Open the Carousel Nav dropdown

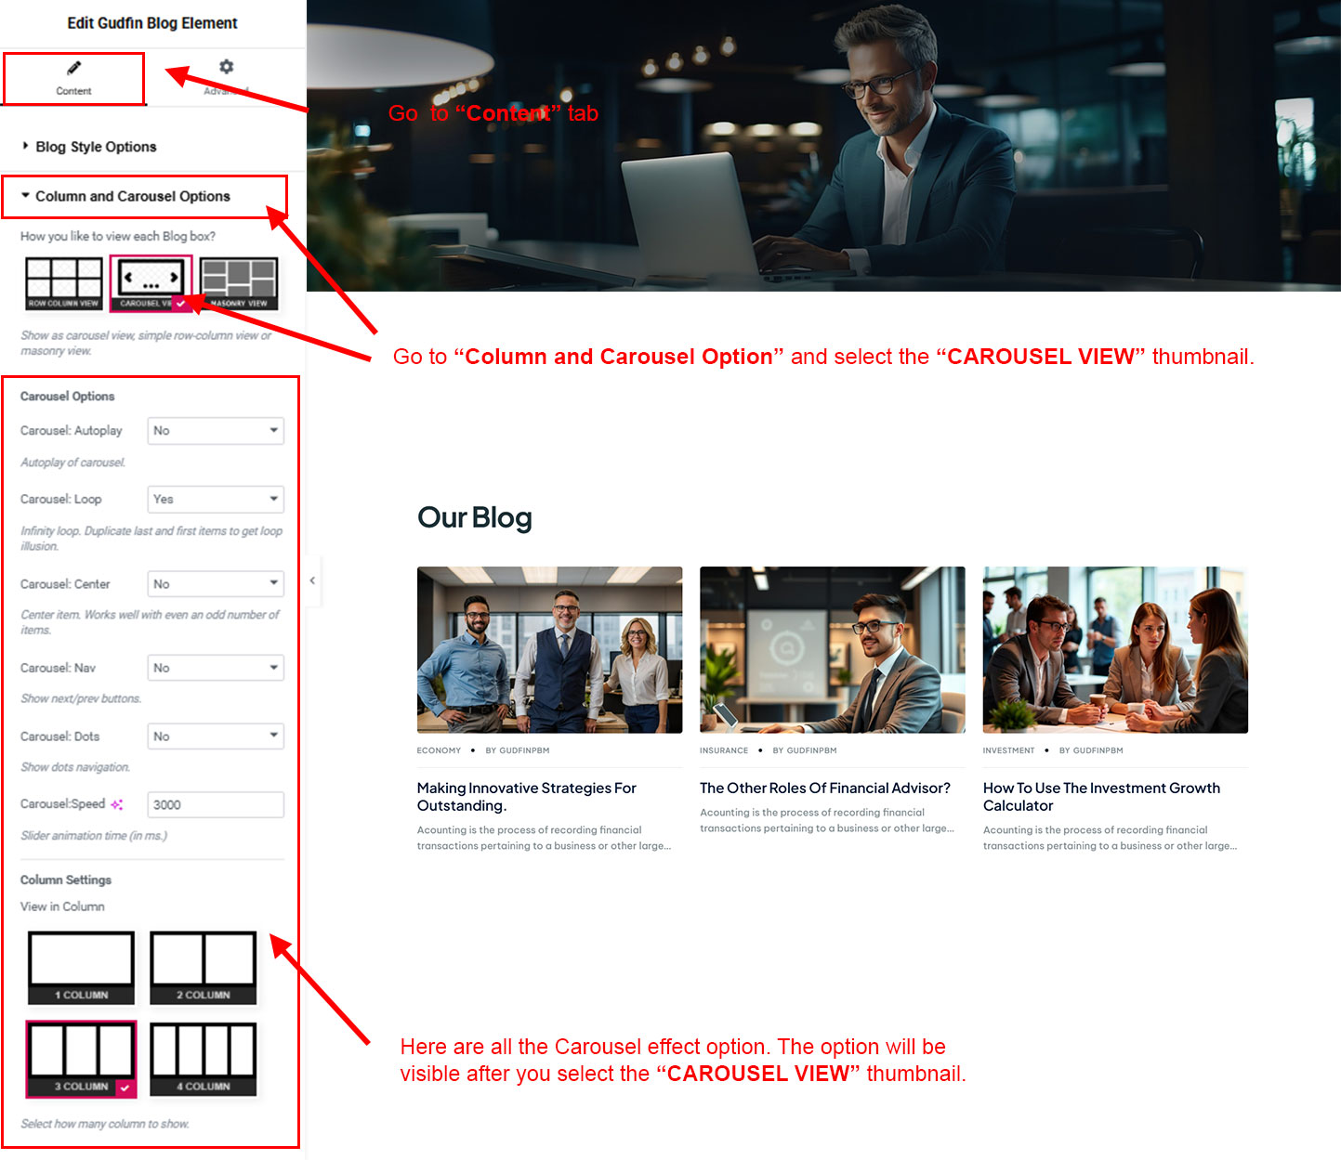click(x=215, y=668)
